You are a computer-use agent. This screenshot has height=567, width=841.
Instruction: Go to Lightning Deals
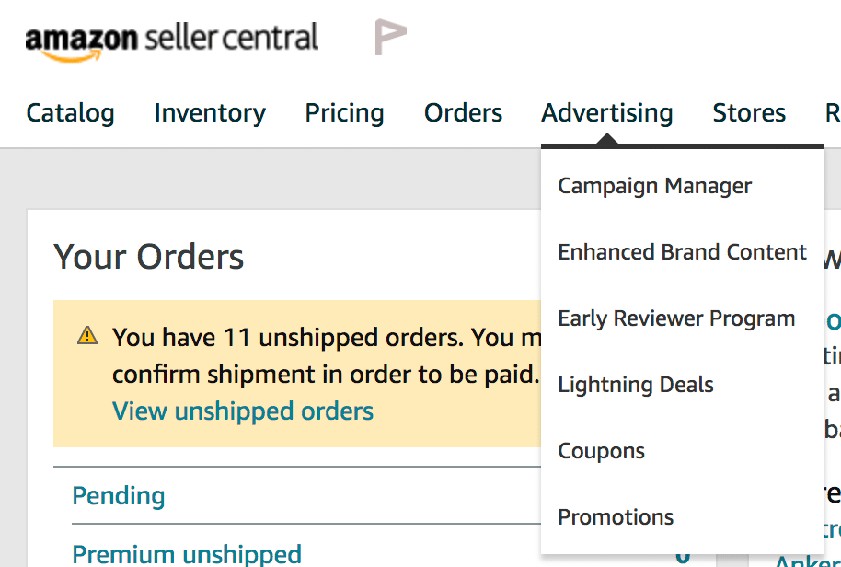tap(636, 385)
